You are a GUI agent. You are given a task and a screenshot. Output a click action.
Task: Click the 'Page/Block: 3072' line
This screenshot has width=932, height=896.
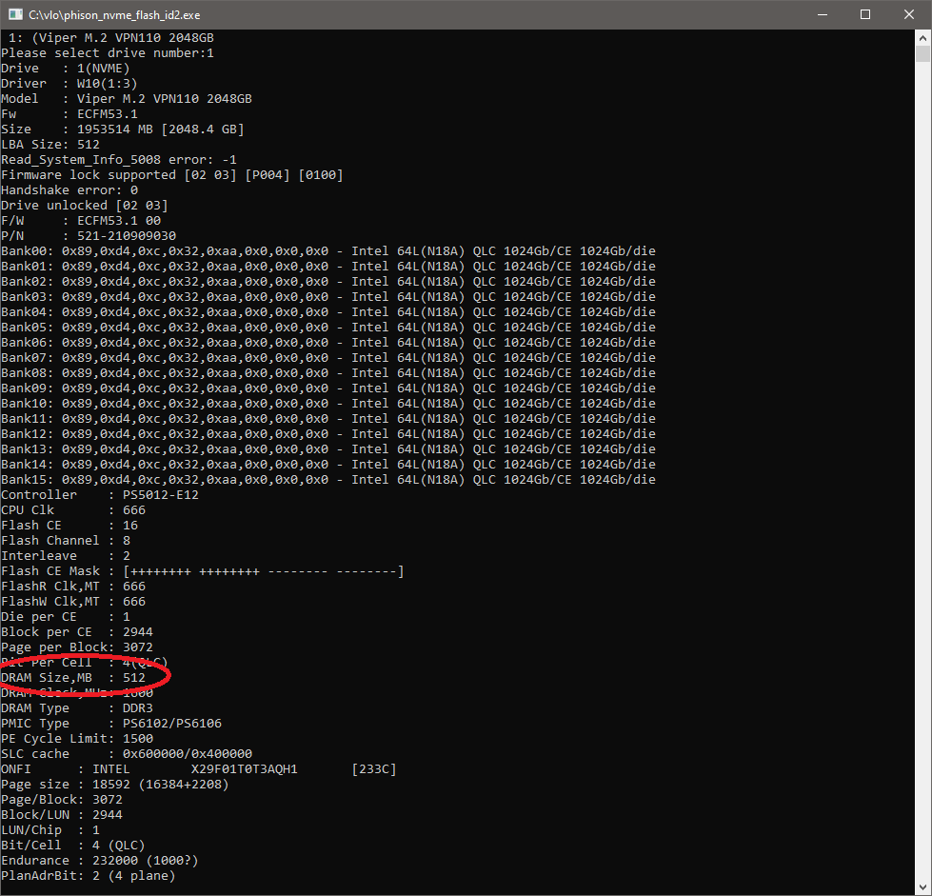[x=62, y=800]
